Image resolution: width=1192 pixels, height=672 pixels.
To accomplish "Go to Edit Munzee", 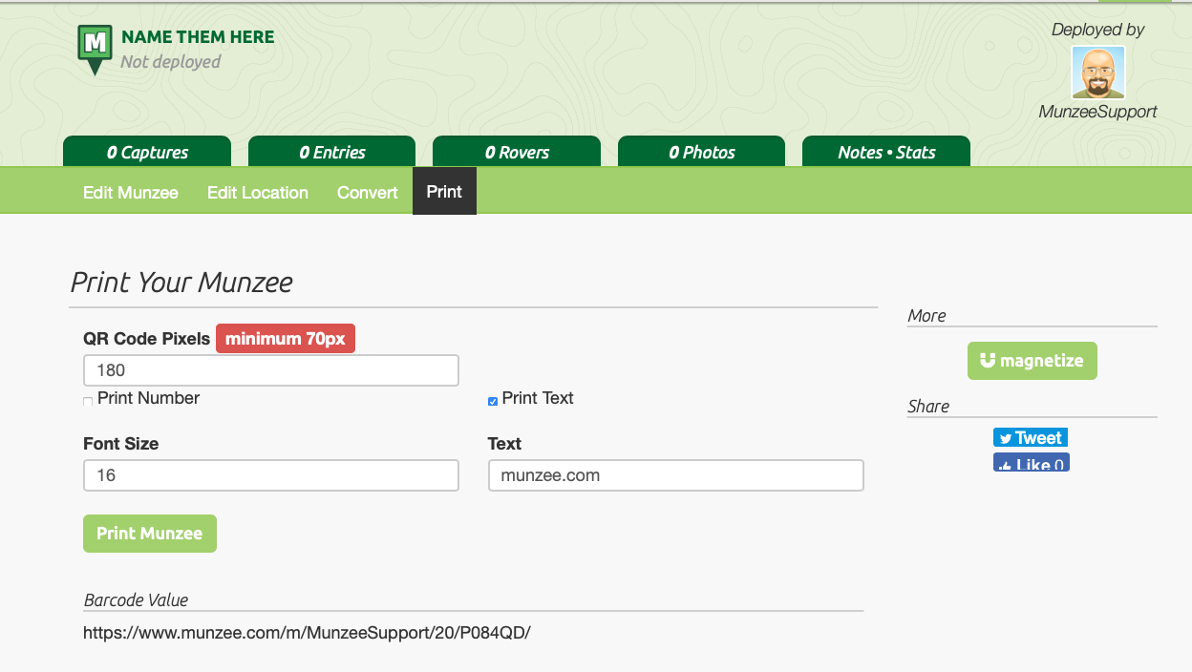I will (131, 192).
